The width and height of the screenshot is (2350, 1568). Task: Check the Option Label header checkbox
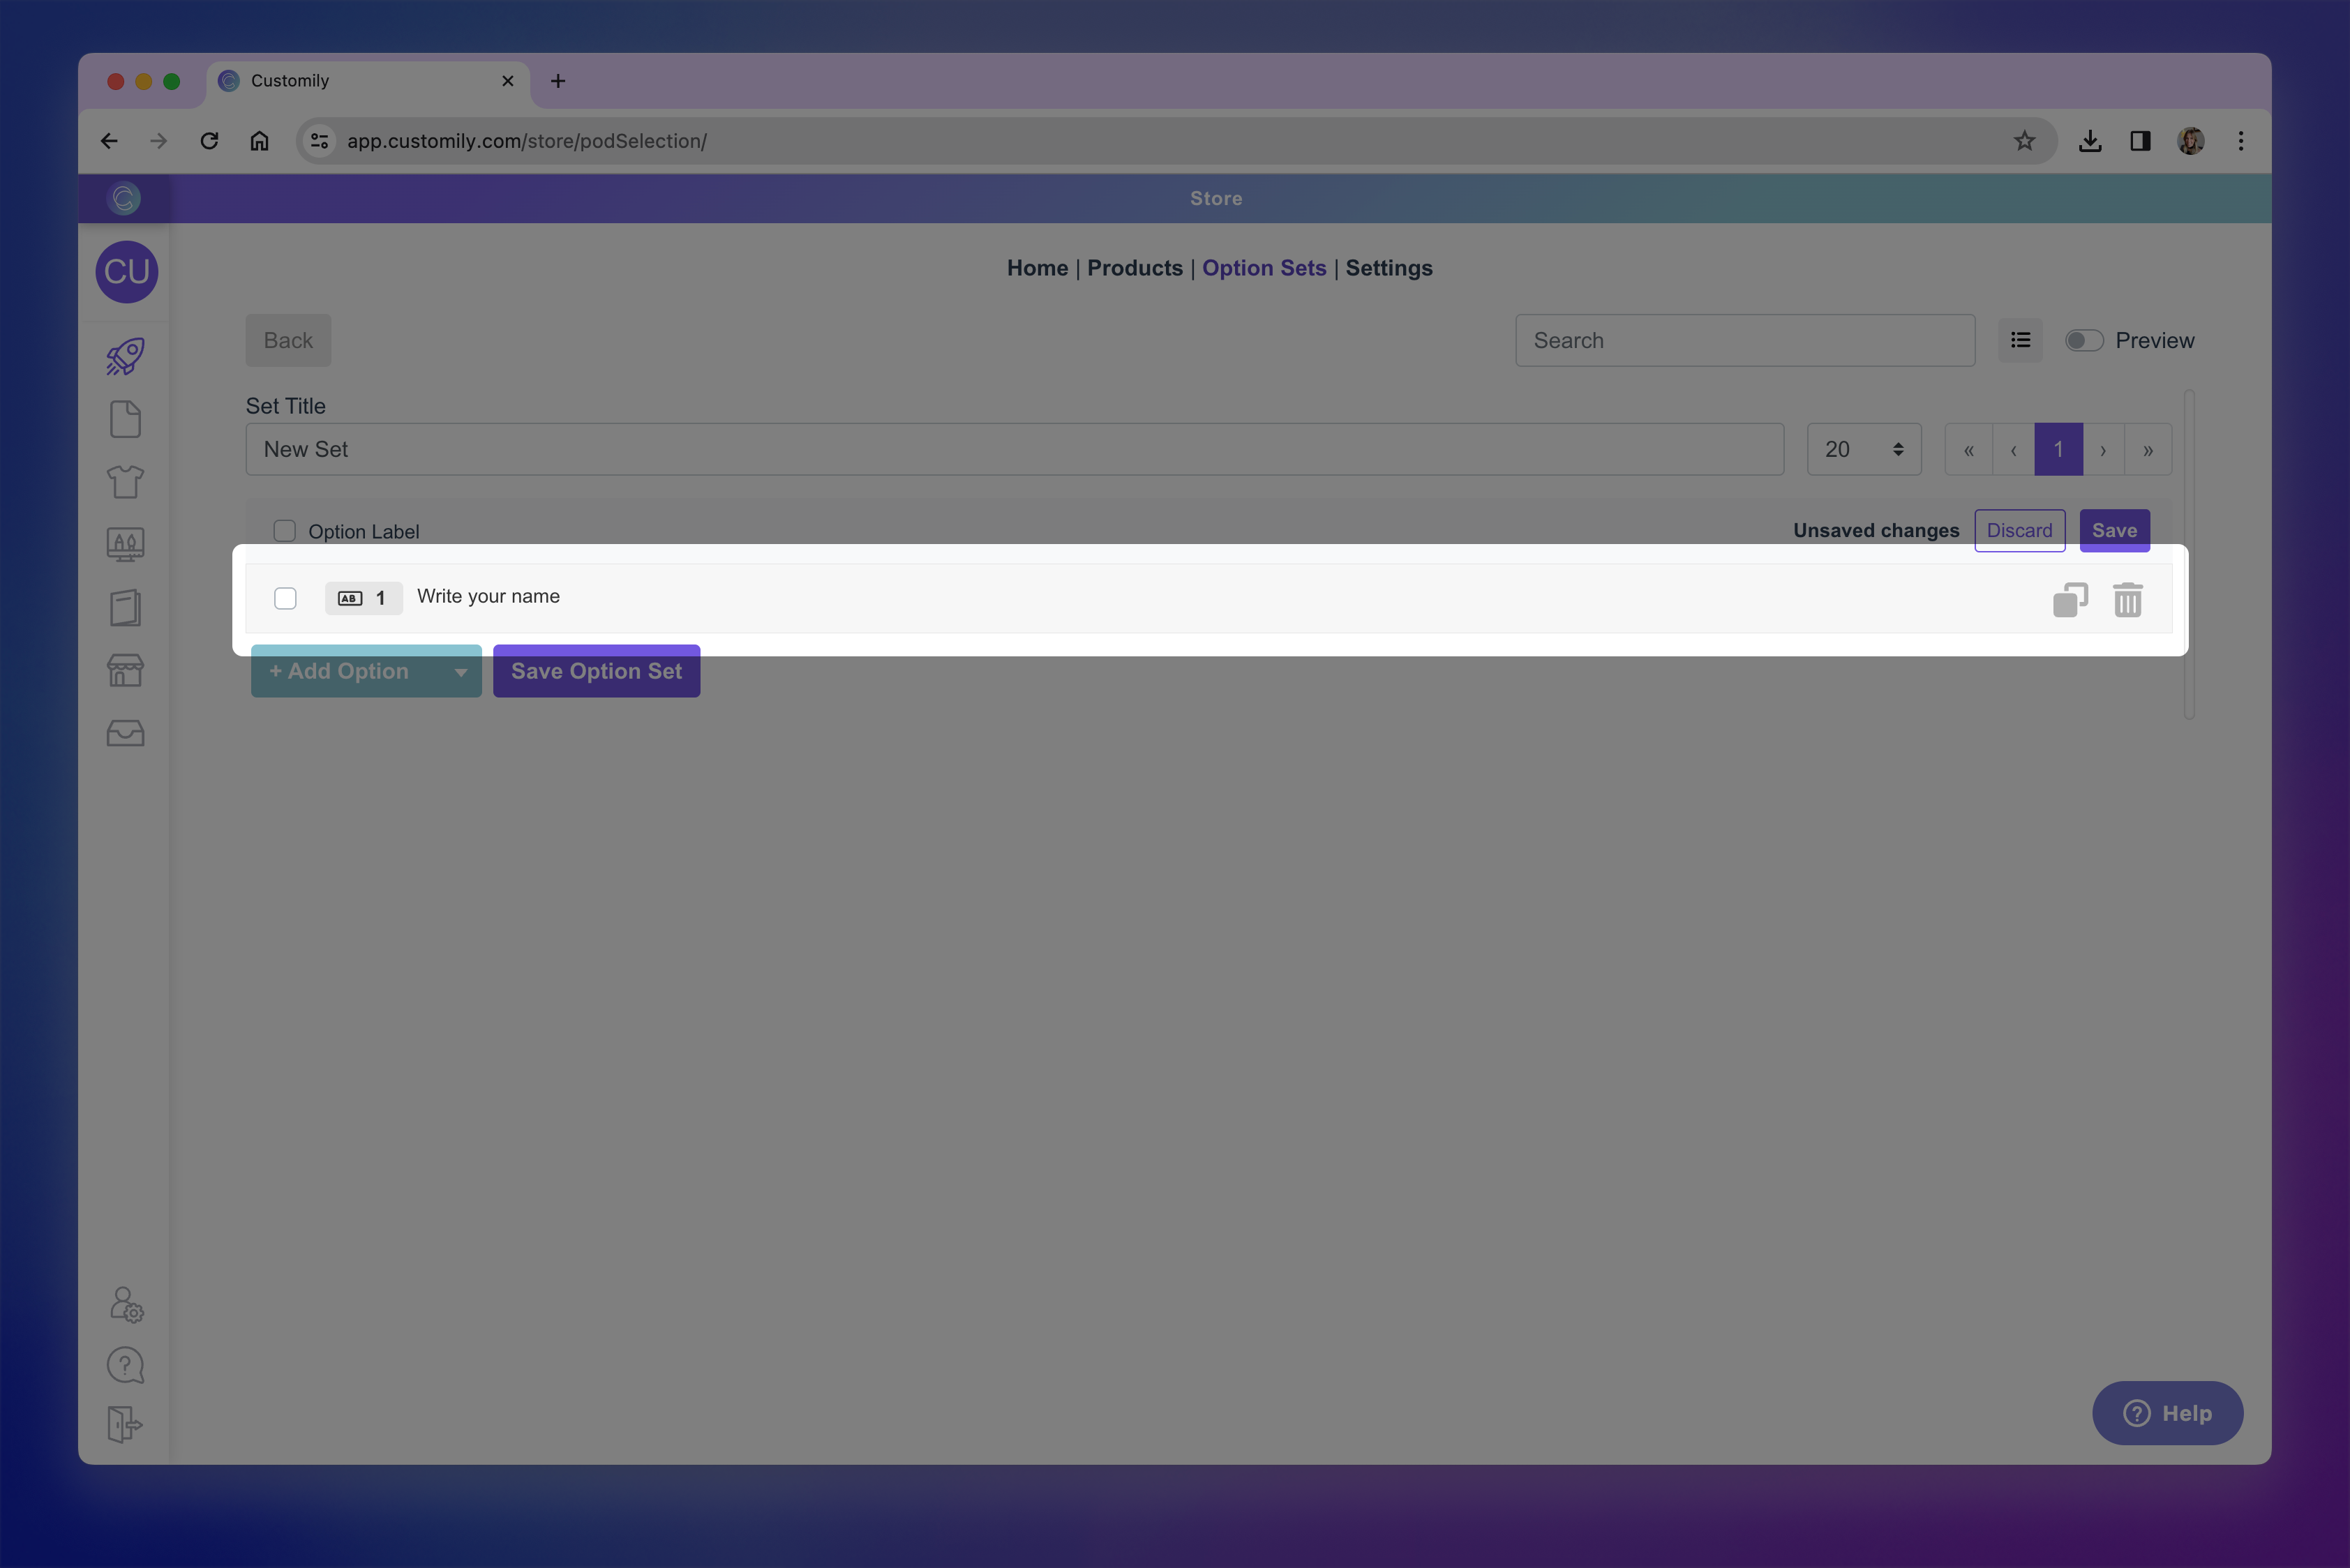[285, 531]
